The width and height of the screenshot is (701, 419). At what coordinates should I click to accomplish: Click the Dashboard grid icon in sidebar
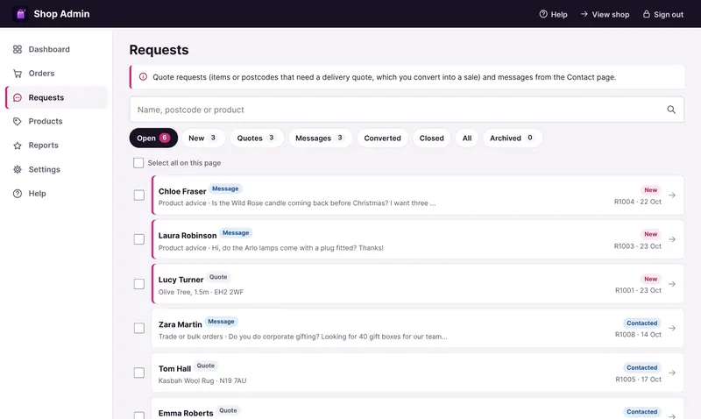point(18,49)
